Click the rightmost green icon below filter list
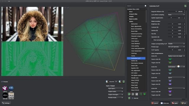Screen dimensions: 189x106 pos(144,94)
